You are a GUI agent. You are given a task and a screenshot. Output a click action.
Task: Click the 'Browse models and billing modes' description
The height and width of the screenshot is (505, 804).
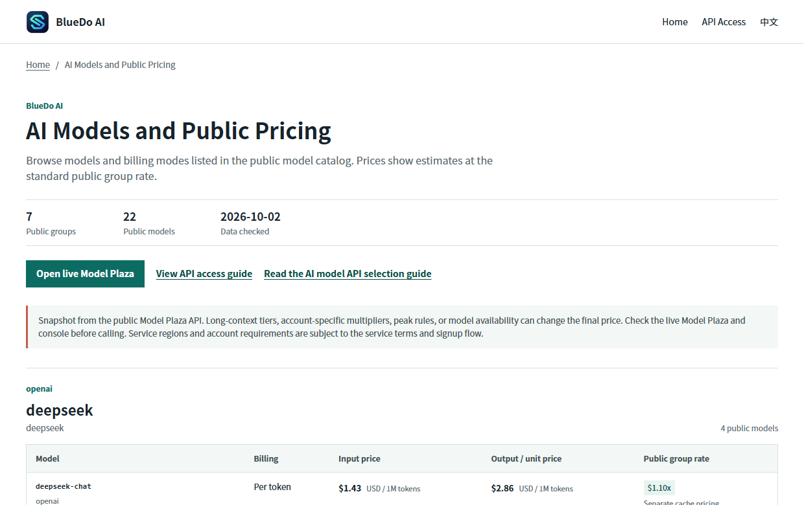tap(259, 168)
